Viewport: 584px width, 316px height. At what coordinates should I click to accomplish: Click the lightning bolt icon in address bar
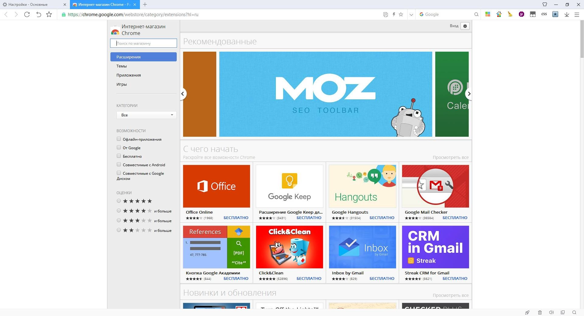tap(394, 14)
